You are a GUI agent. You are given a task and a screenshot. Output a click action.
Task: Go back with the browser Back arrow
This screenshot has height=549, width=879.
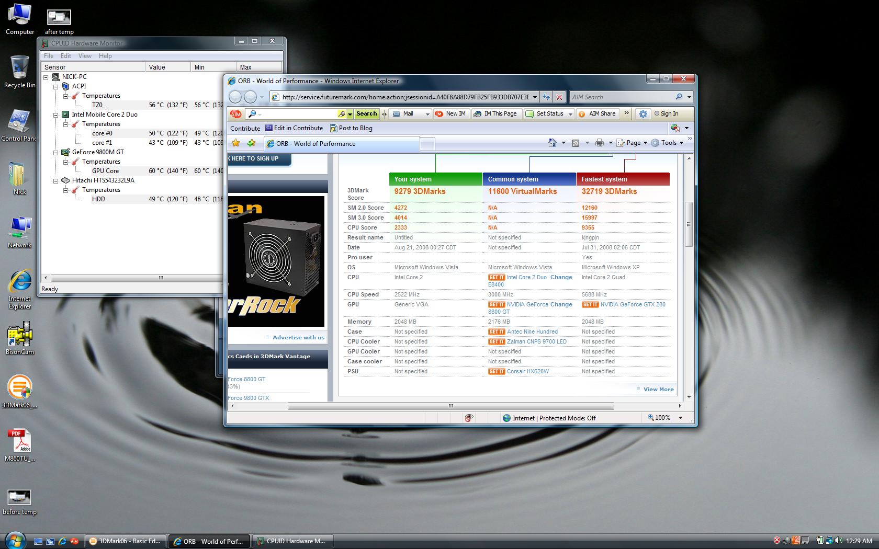tap(235, 97)
